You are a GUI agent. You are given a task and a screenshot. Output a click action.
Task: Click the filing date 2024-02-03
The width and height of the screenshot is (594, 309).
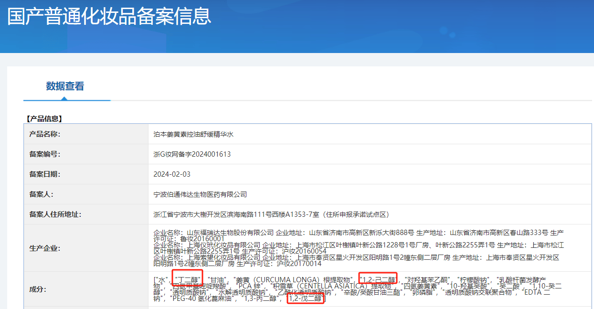click(x=172, y=174)
